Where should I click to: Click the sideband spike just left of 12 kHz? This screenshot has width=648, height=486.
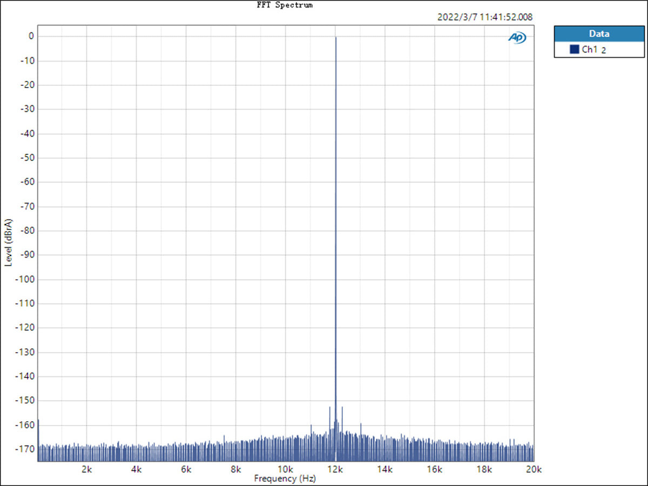point(329,408)
